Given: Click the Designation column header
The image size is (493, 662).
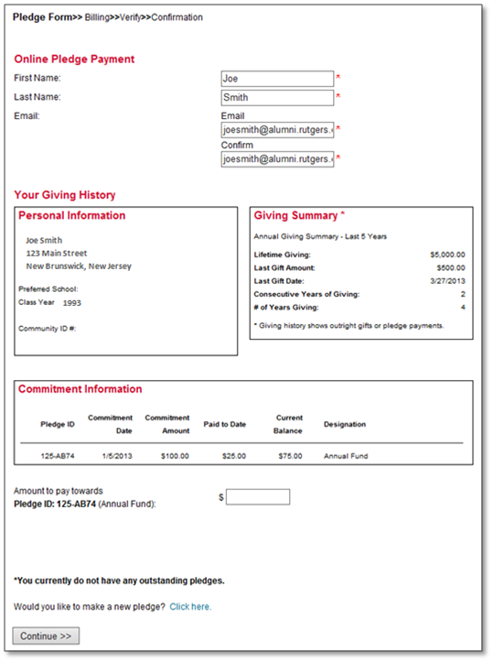Looking at the screenshot, I should [345, 424].
